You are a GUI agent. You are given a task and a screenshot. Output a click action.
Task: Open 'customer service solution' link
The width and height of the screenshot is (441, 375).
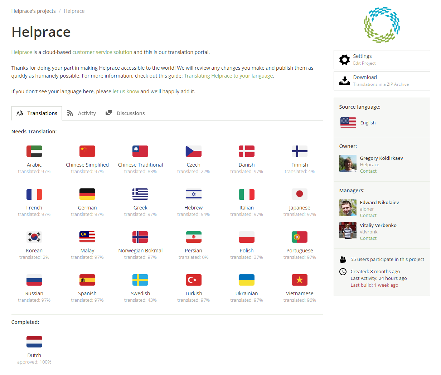tap(102, 52)
